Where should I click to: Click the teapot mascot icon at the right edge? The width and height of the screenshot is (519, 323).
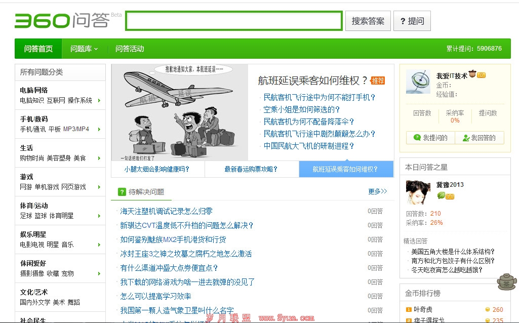click(507, 282)
